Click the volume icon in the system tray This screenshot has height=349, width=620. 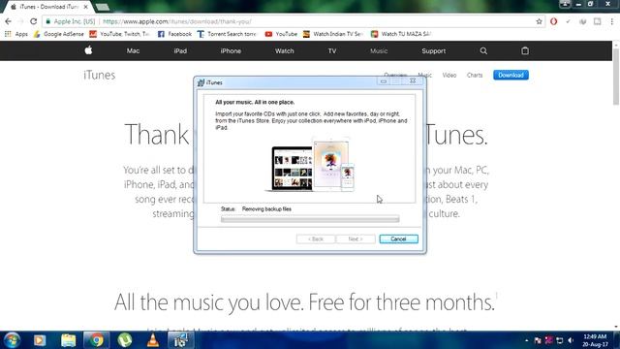pyautogui.click(x=571, y=340)
